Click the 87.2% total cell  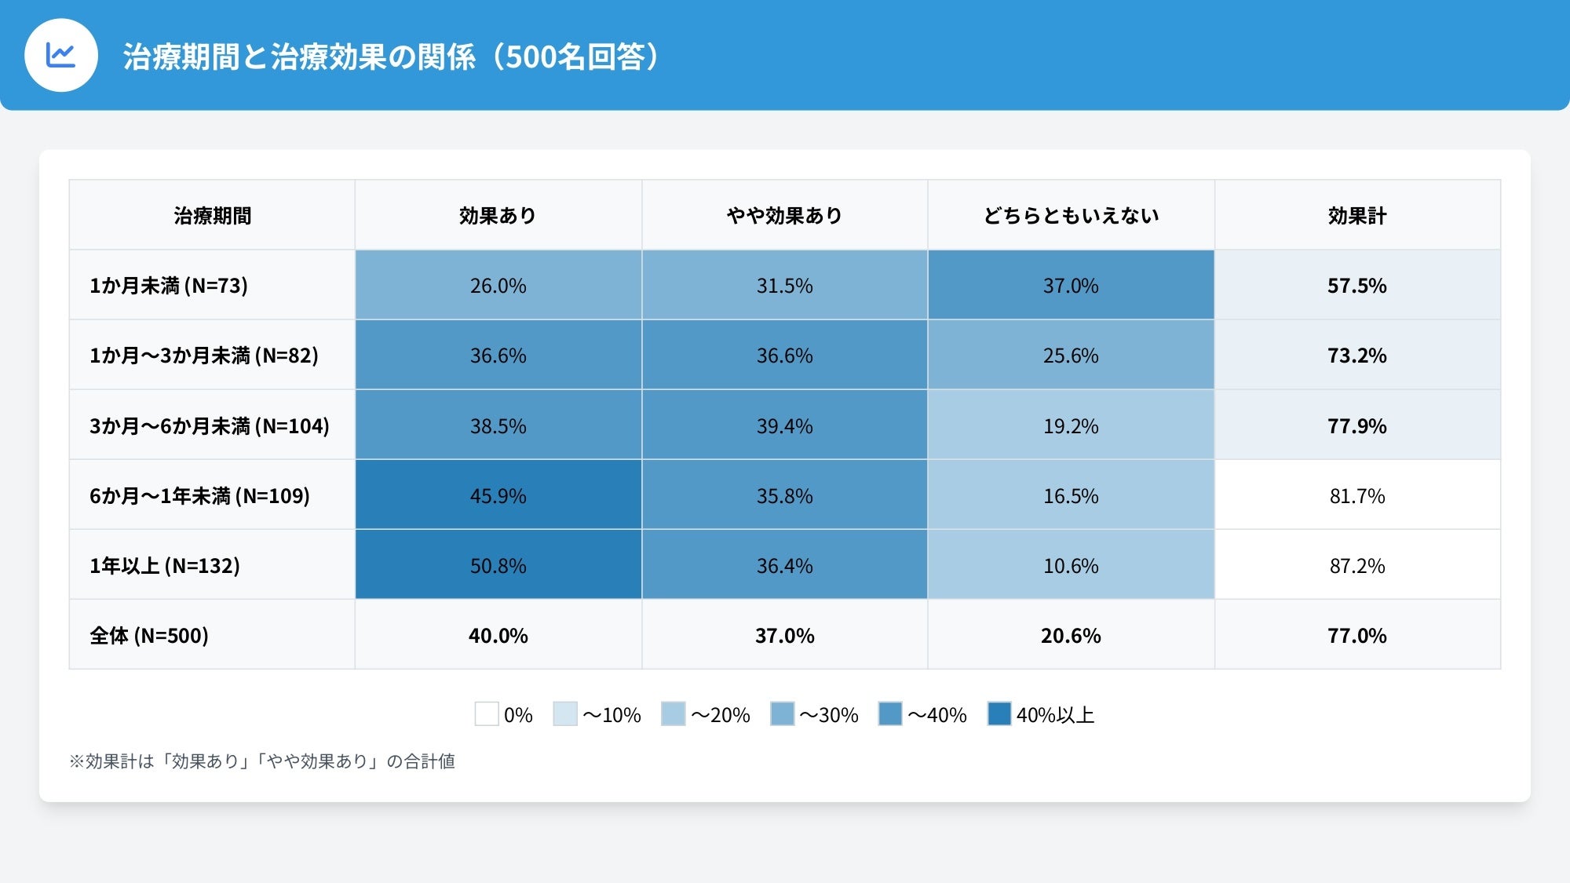point(1356,565)
